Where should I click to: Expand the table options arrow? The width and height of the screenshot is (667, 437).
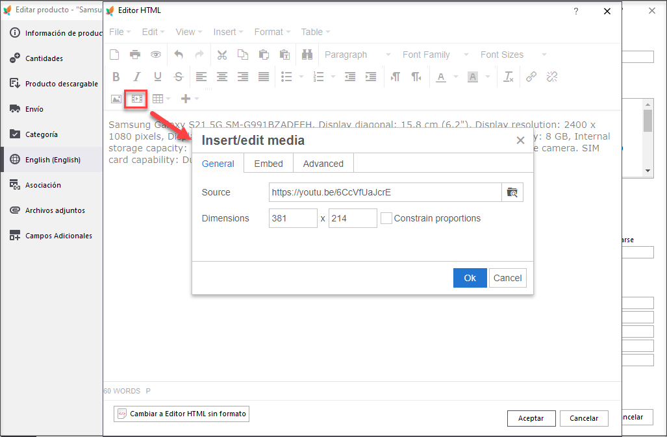pyautogui.click(x=168, y=99)
